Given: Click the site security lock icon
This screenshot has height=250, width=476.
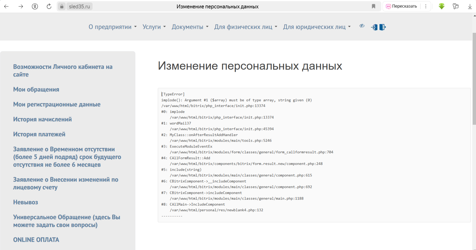Looking at the screenshot, I should pos(62,6).
